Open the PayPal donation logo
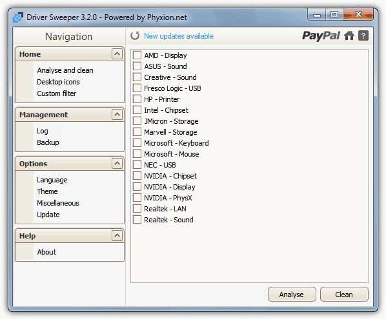 (x=321, y=36)
